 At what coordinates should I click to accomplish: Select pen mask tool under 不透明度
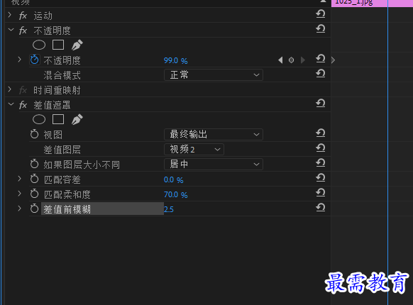tap(77, 45)
